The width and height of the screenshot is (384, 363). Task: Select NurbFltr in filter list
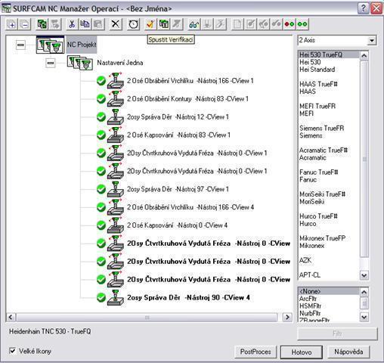pos(310,313)
